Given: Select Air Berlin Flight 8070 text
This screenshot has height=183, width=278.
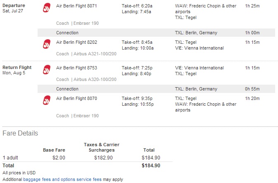Looking at the screenshot, I should click(76, 98).
